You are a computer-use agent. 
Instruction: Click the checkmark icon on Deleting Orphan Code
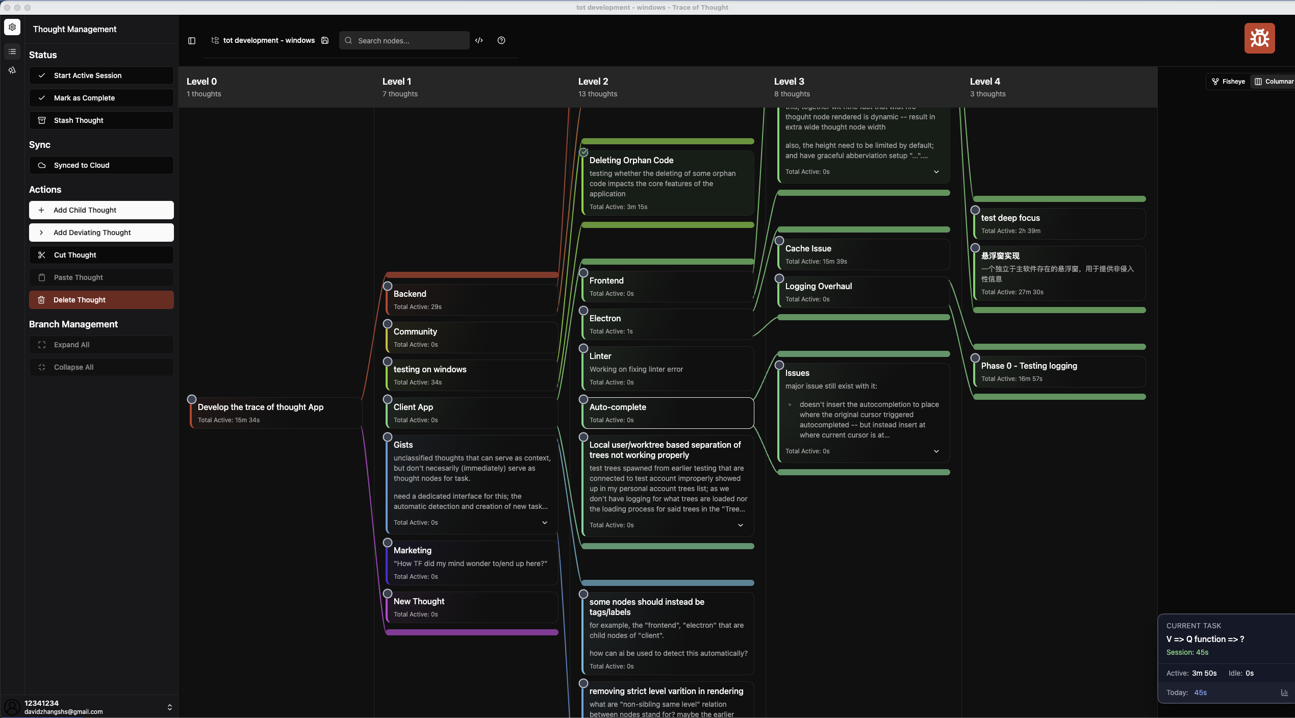[584, 152]
